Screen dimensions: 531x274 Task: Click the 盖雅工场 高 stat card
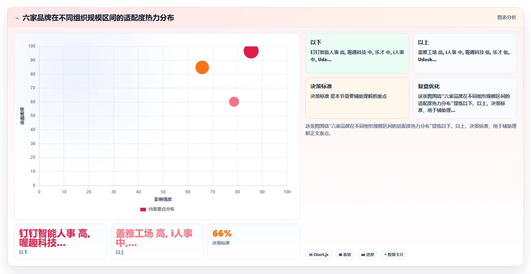[157, 242]
